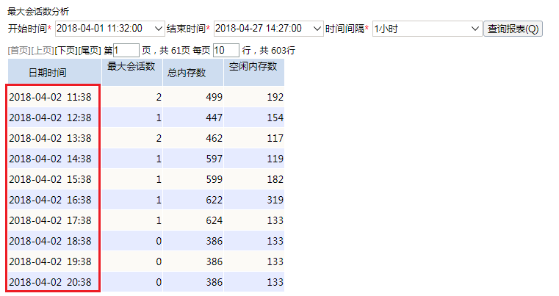Open the 开始时间 date dropdown

(x=158, y=29)
